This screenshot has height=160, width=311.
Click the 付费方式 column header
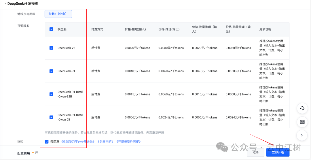pyautogui.click(x=97, y=29)
